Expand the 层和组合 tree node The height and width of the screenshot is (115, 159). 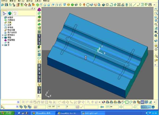click(x=3, y=35)
